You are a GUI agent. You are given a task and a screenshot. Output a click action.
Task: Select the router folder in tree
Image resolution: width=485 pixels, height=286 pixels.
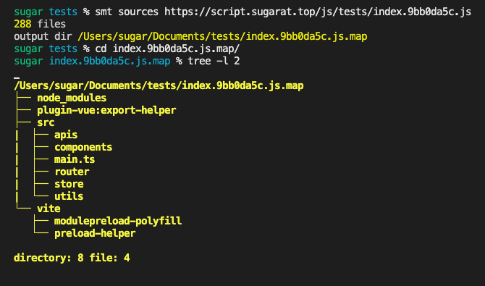coord(72,172)
